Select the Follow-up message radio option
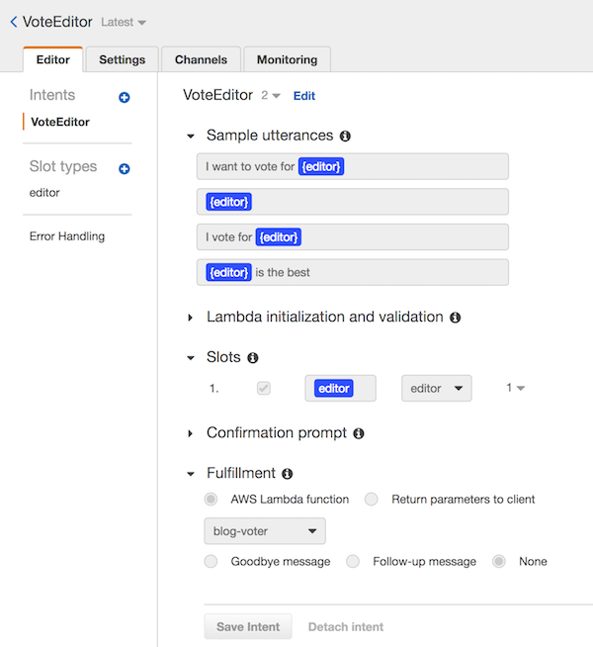Image resolution: width=593 pixels, height=647 pixels. click(x=352, y=562)
